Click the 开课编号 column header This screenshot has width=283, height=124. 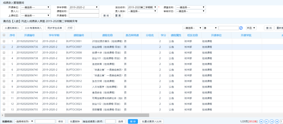(29, 35)
